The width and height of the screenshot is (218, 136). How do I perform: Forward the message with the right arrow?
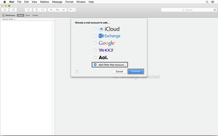[x=64, y=10]
